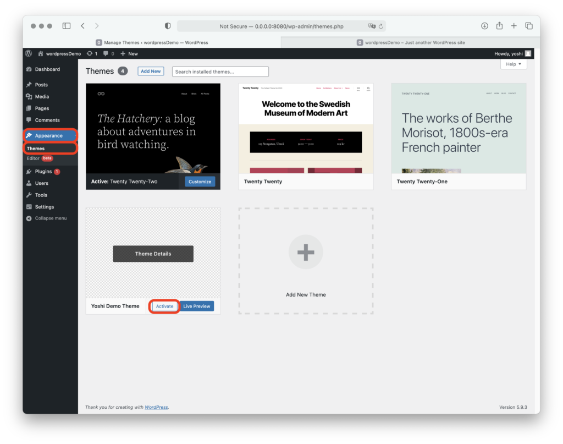Viewport: 563px width, 444px height.
Task: Click the Twenty Twenty theme name
Action: coord(263,182)
